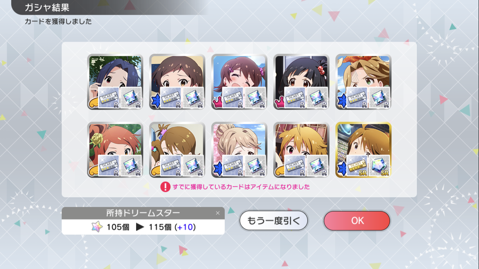Tap the OK button
The image size is (479, 269).
click(357, 221)
